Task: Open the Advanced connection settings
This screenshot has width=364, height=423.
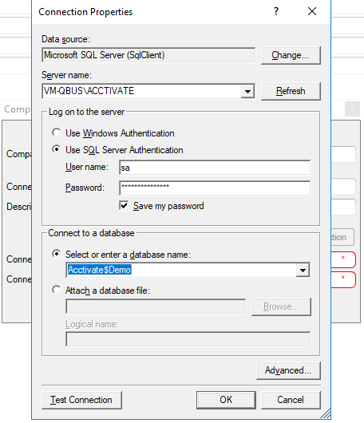Action: (288, 370)
